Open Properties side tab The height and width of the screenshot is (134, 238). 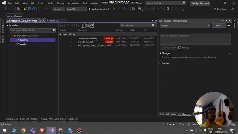235,23
